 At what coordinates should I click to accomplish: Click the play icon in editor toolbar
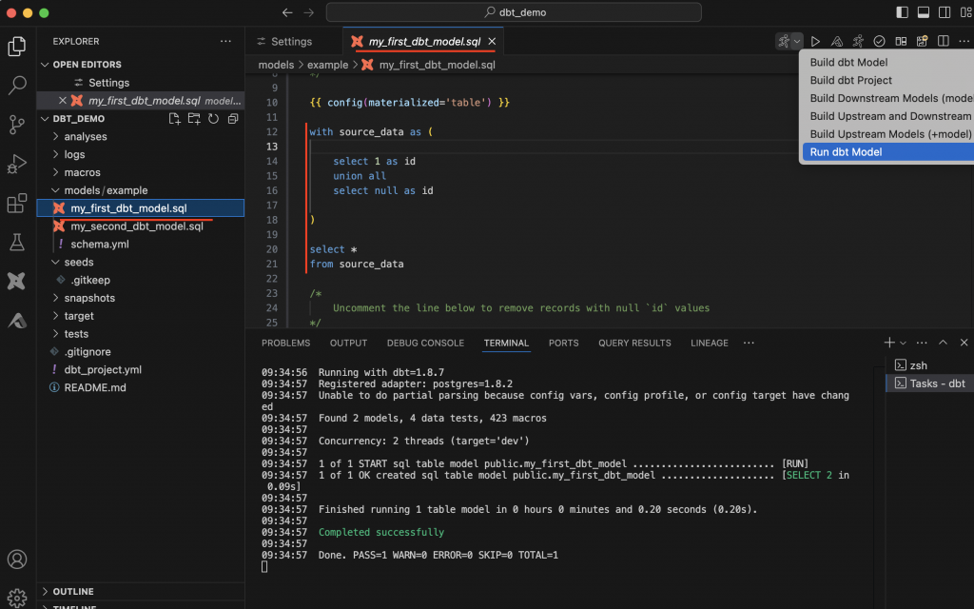coord(815,42)
